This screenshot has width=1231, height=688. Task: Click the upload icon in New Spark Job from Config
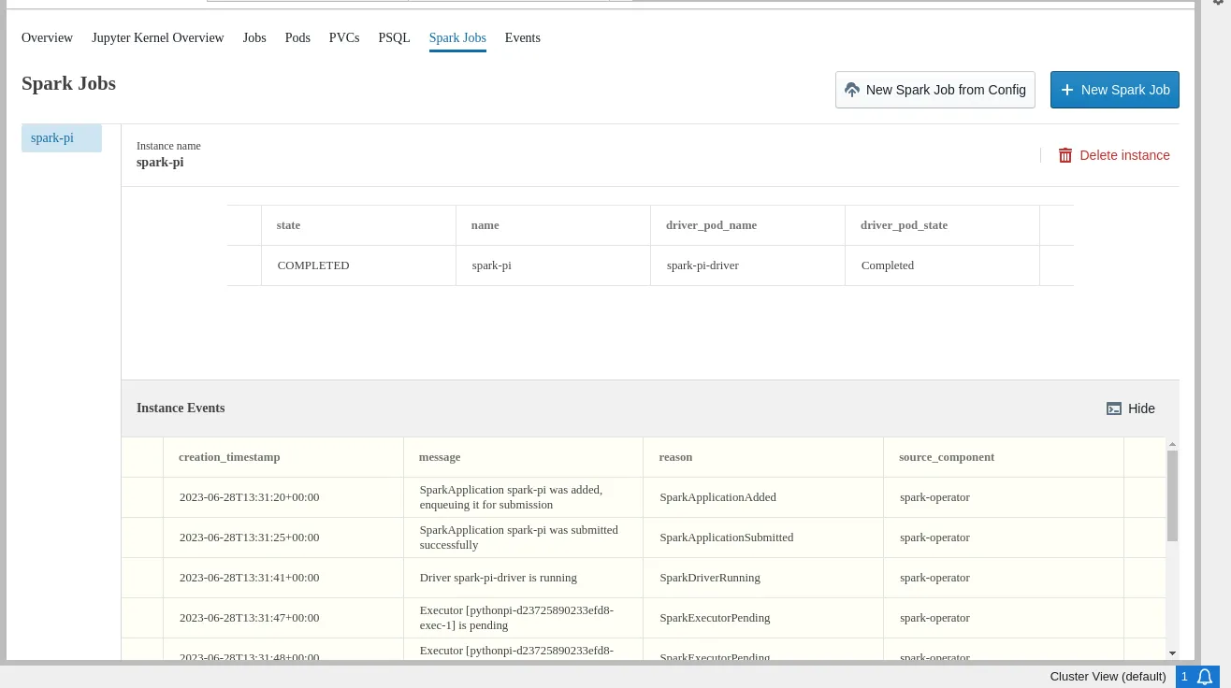coord(852,90)
